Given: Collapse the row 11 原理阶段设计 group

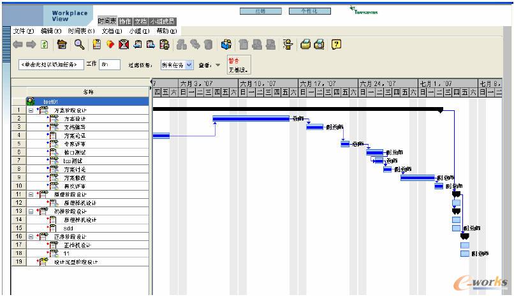Looking at the screenshot, I should [31, 194].
